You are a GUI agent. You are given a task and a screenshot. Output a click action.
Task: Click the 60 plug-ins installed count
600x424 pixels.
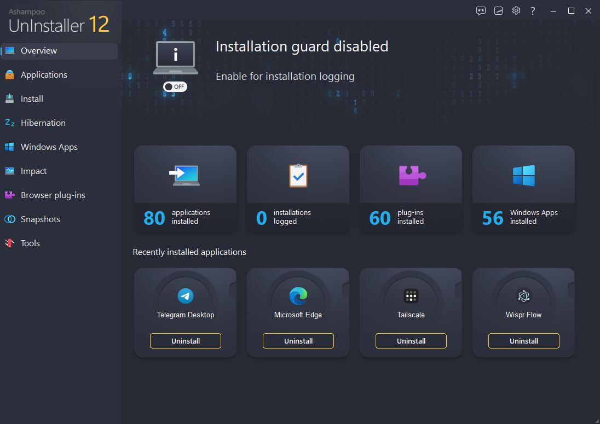pos(380,218)
